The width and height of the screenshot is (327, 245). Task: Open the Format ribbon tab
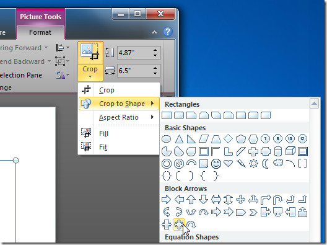click(x=40, y=32)
